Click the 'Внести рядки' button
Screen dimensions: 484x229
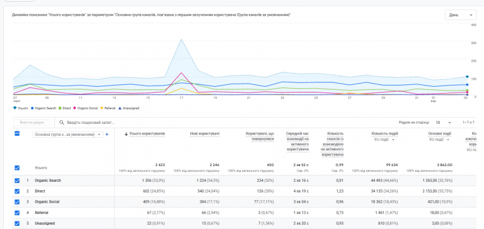(x=32, y=122)
